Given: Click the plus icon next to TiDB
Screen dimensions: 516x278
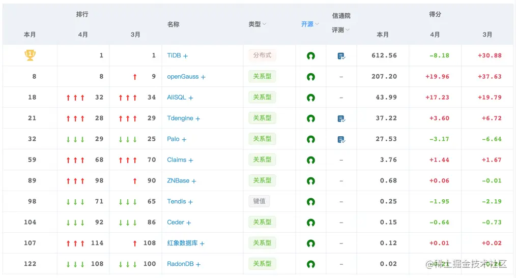Looking at the screenshot, I should [186, 56].
